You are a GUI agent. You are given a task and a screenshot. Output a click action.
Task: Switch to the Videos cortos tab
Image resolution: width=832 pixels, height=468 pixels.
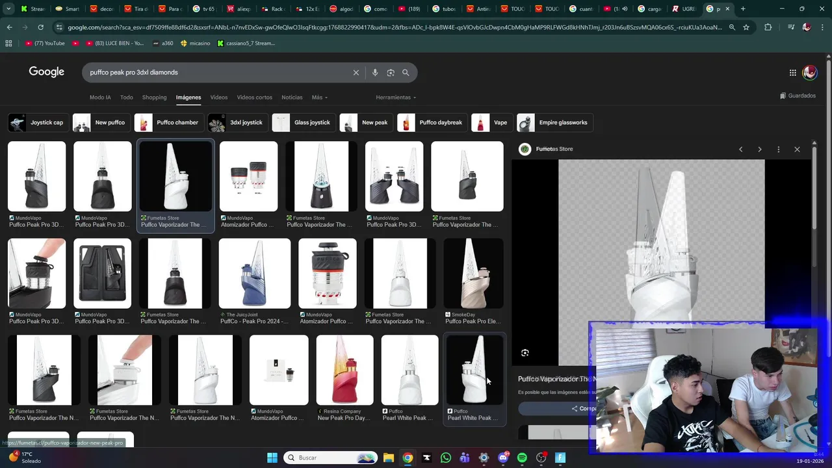254,97
